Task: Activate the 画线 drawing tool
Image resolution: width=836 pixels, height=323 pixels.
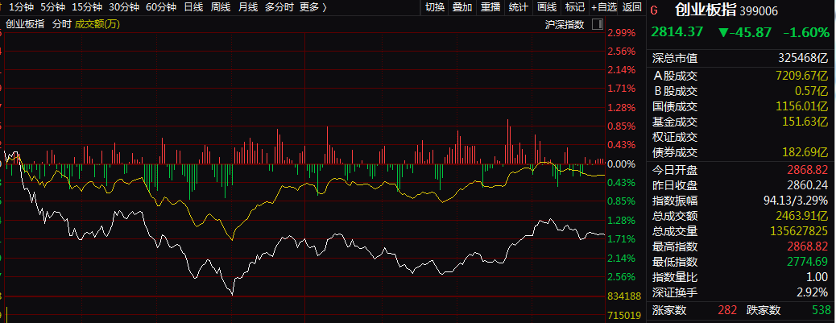Action: click(x=547, y=7)
